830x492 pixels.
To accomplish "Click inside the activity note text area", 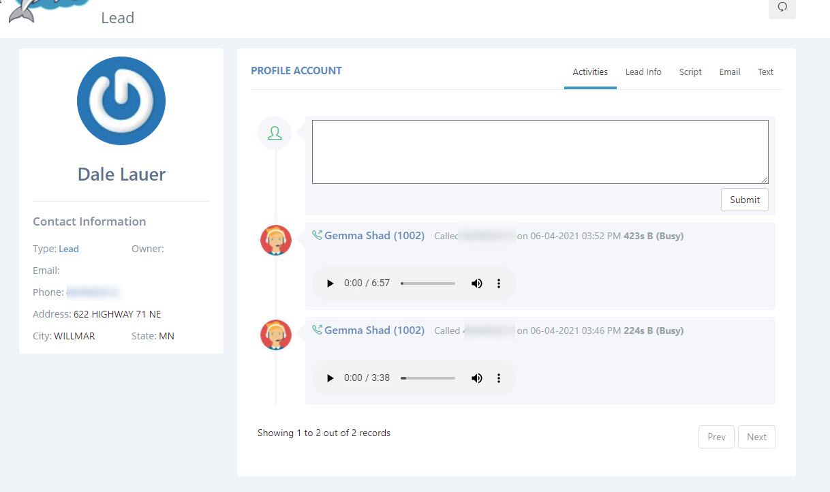I will [x=540, y=152].
